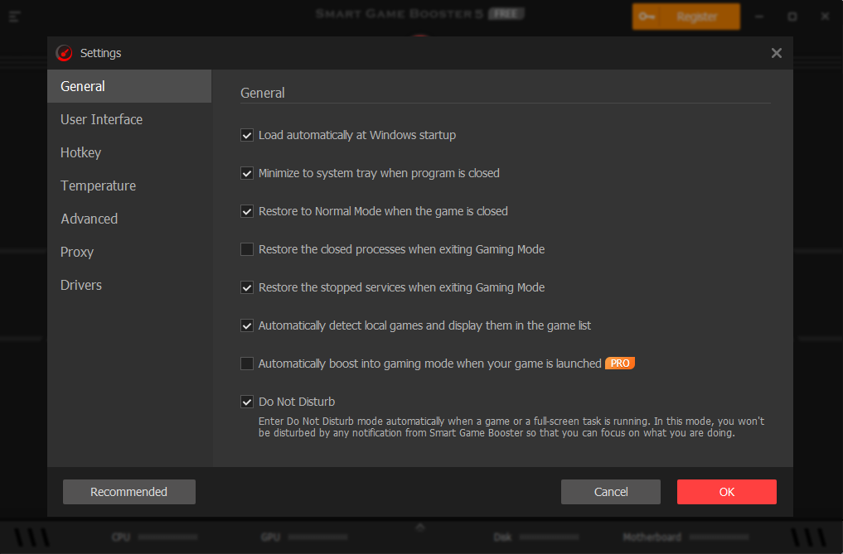Click the Smart Game Booster logo icon in Settings title
The height and width of the screenshot is (554, 843).
[x=64, y=53]
